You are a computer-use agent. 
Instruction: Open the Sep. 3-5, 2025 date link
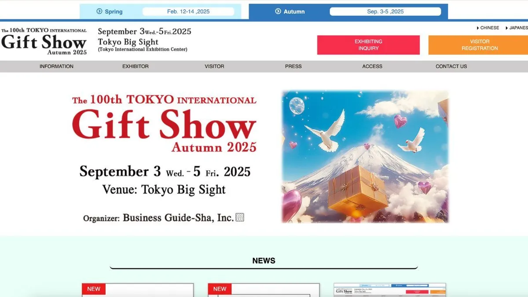(385, 11)
